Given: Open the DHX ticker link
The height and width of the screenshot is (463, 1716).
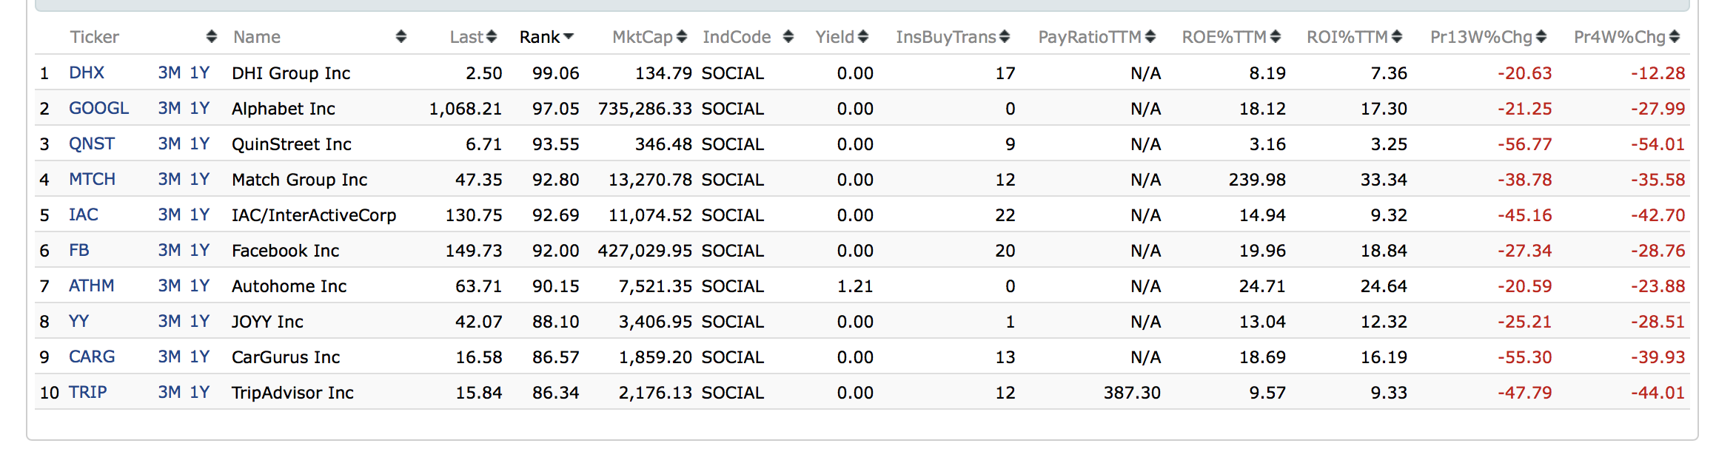Looking at the screenshot, I should pyautogui.click(x=87, y=73).
